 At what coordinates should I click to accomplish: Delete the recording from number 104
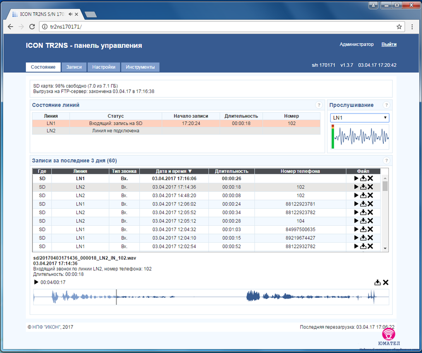coord(370,221)
